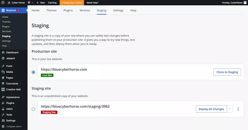
Task: Click the Media icon in sidebar
Action: [x=3, y=72]
